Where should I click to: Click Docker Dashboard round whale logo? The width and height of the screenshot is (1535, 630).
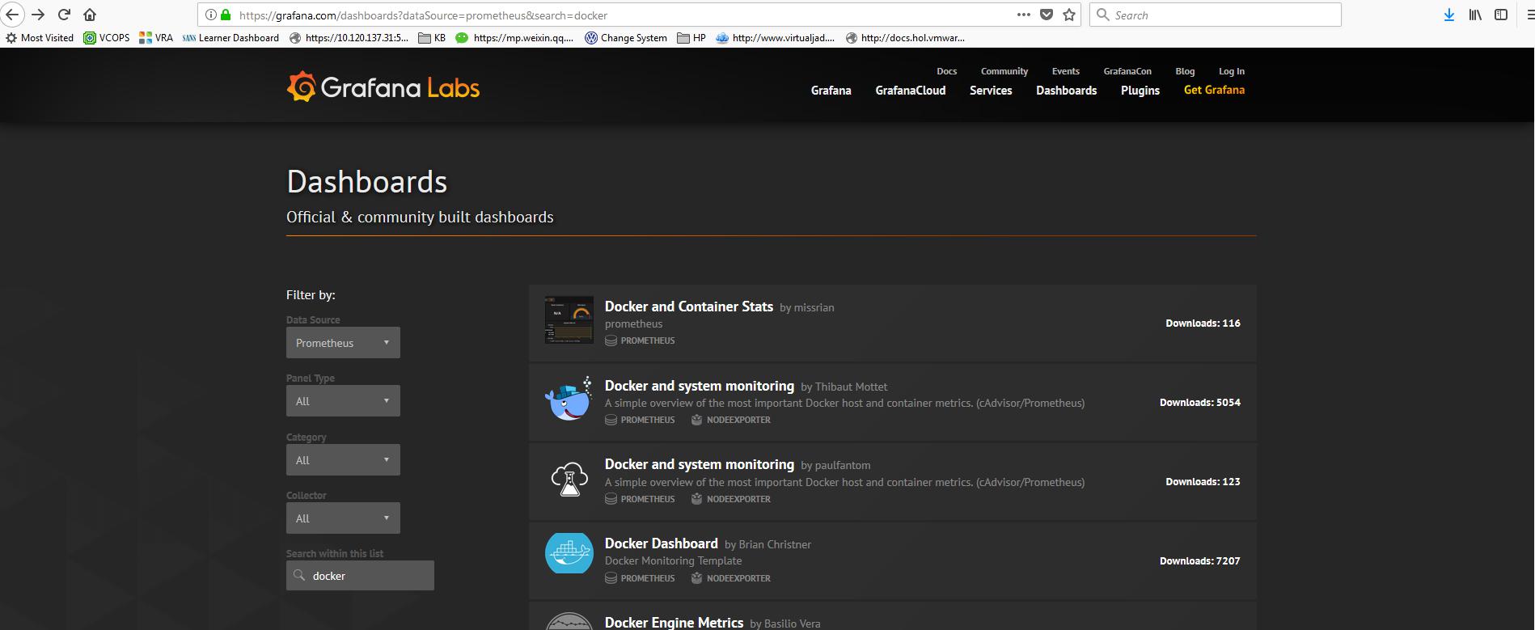click(569, 552)
